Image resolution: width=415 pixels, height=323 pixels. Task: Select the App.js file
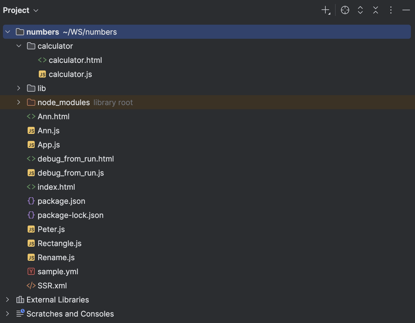pos(49,144)
